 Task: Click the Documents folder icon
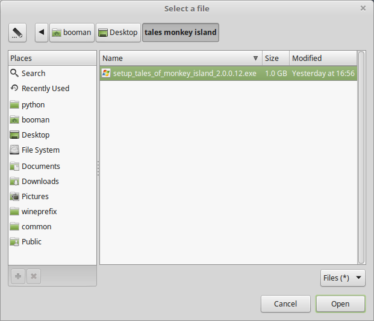point(14,166)
